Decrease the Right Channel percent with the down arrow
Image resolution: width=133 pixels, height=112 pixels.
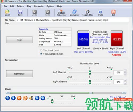(x=125, y=83)
